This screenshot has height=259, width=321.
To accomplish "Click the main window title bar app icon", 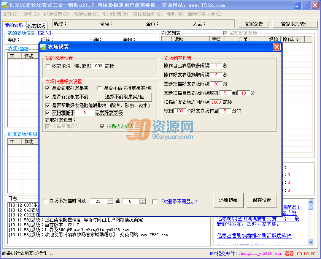I will [x=5, y=5].
